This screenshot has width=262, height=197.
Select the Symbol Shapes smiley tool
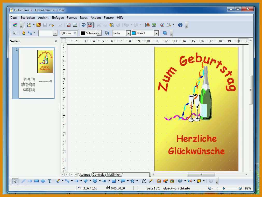pos(95,181)
